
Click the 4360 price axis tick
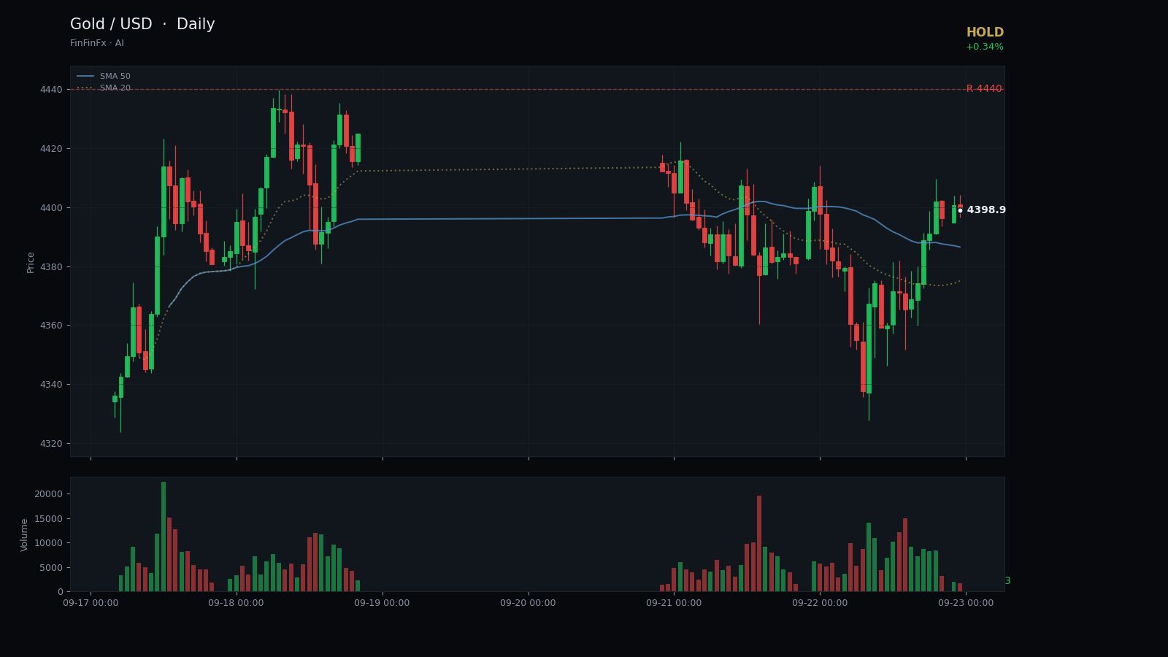pos(53,326)
